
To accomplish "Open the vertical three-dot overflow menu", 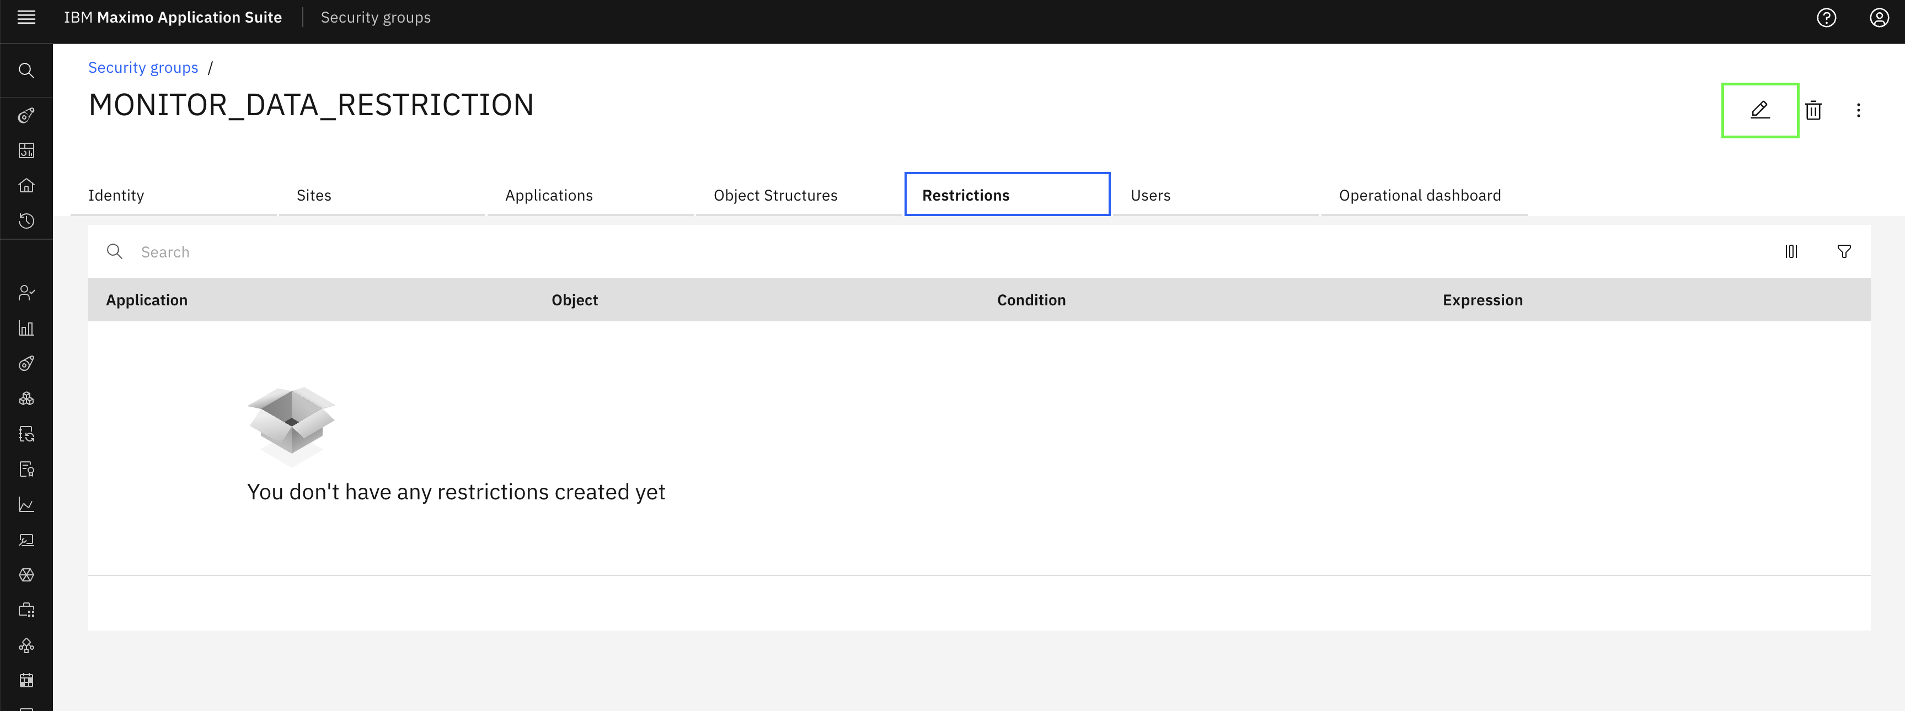I will [x=1858, y=110].
